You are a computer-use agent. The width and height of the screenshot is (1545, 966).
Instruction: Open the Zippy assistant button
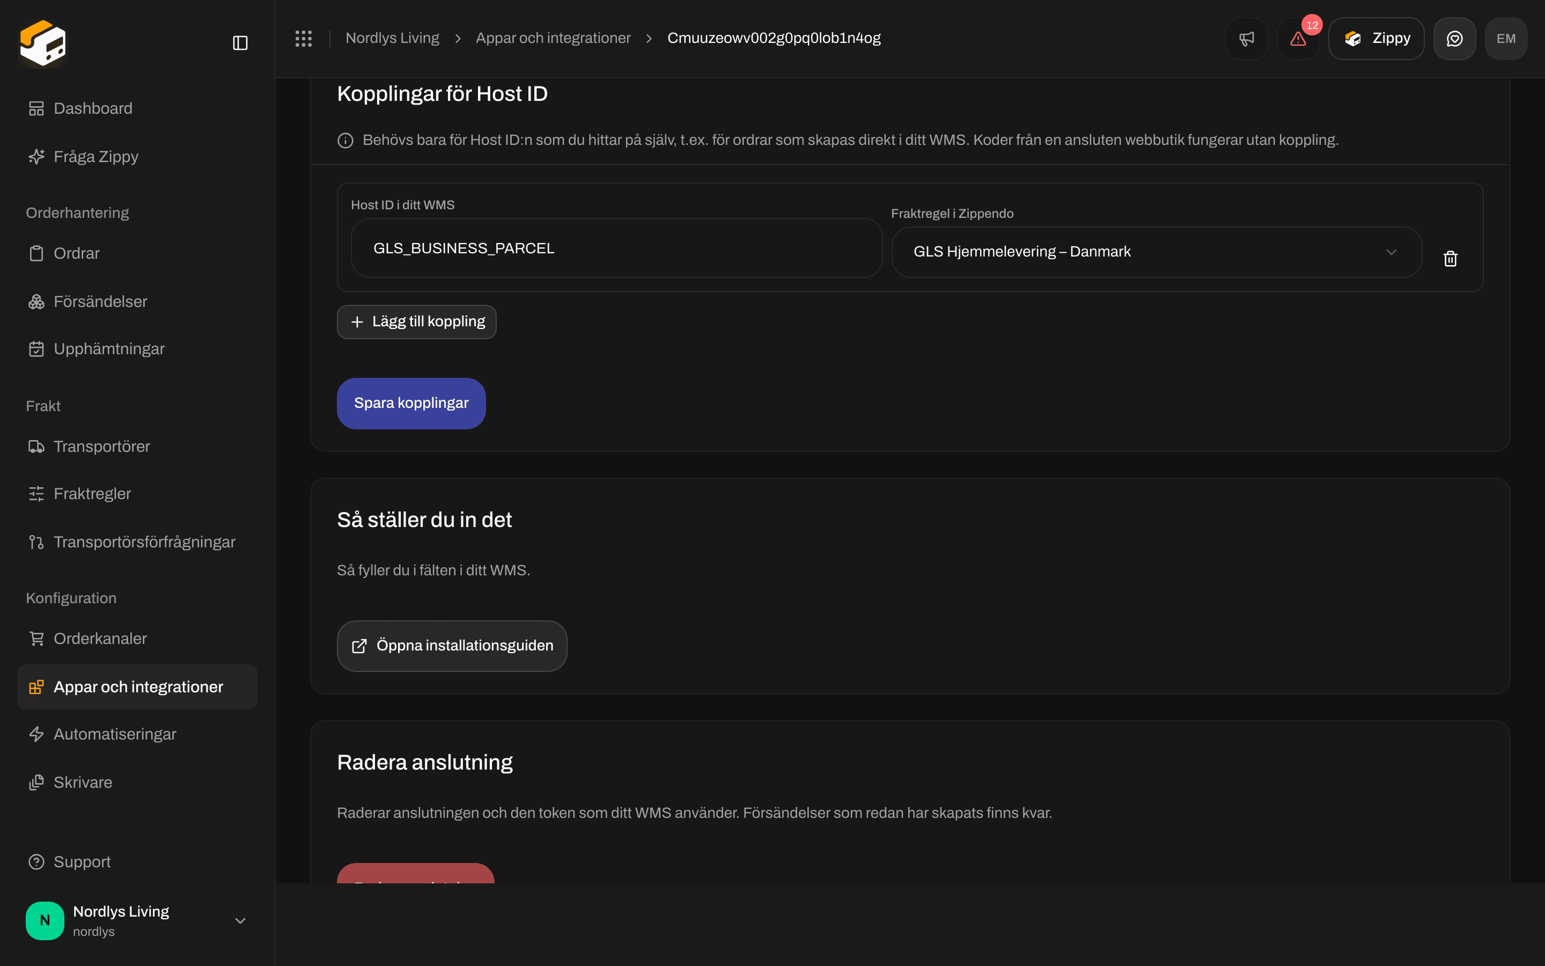(1376, 38)
